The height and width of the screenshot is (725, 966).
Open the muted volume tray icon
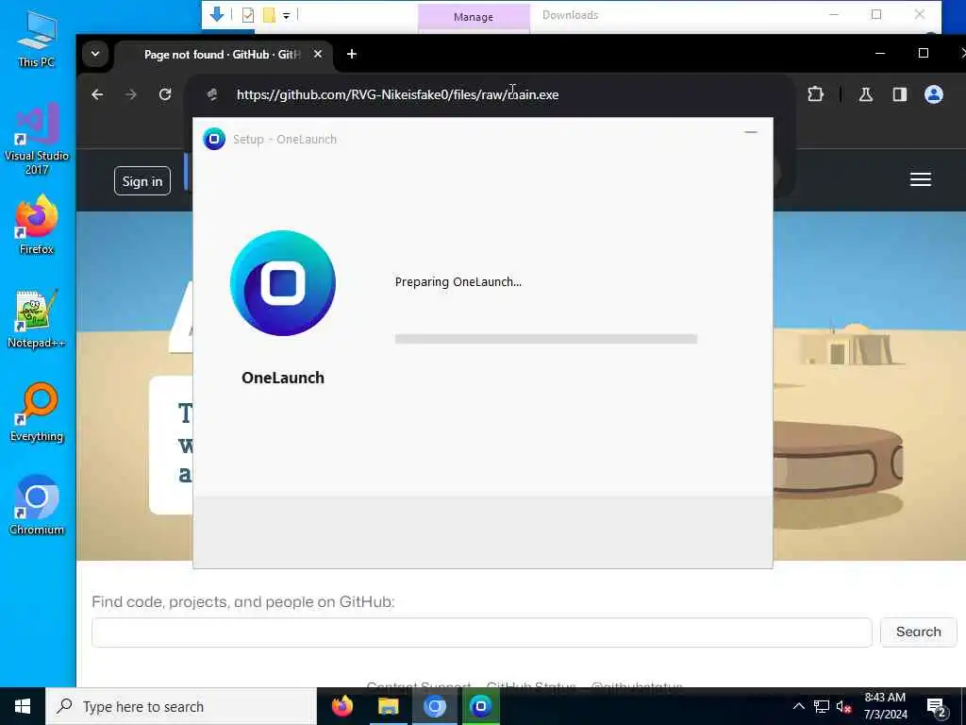(x=843, y=706)
